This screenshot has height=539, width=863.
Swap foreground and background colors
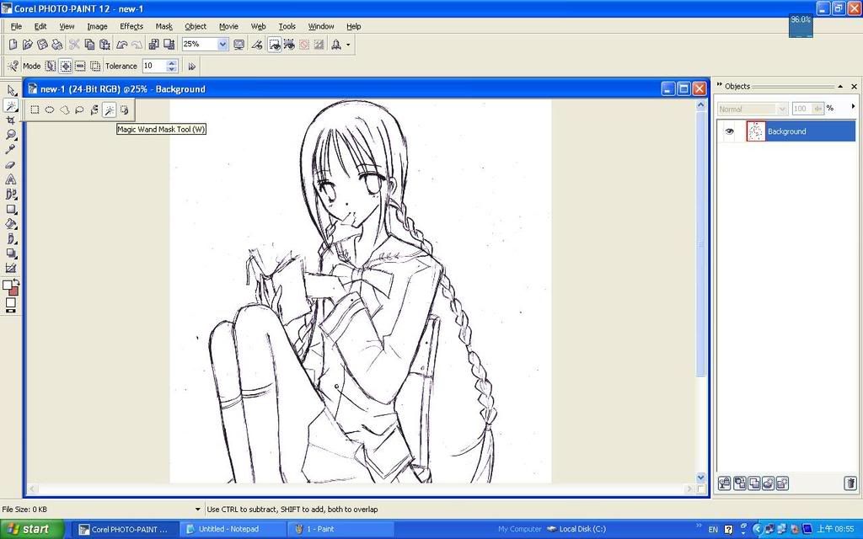point(17,282)
